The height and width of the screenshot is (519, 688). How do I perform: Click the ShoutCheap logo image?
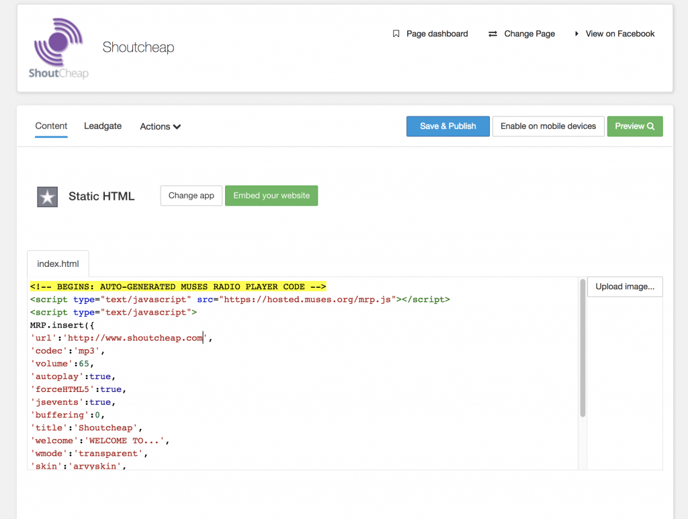58,48
